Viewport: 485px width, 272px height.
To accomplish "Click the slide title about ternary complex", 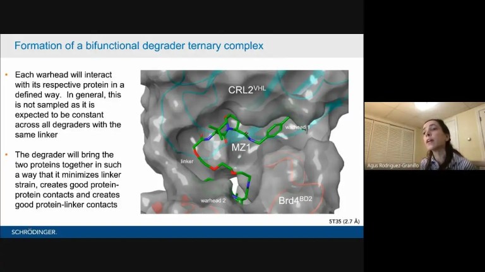I will [x=139, y=45].
